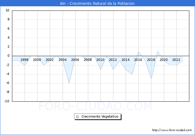Screen dimensions: 195x135
Task: Click the 2002 year label
Action: coord(49,60)
